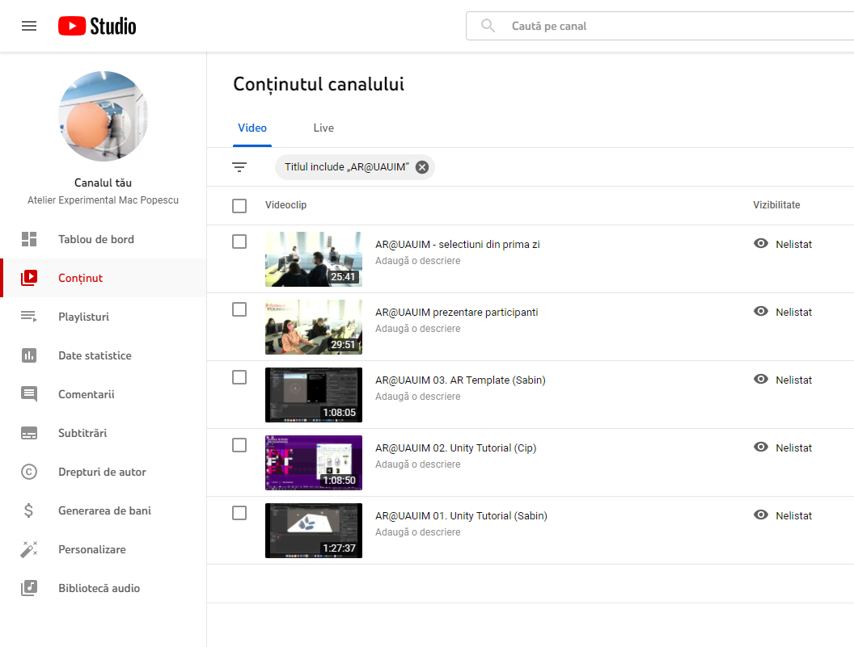Click the 1:08:50 video thumbnail
The image size is (854, 647).
314,463
